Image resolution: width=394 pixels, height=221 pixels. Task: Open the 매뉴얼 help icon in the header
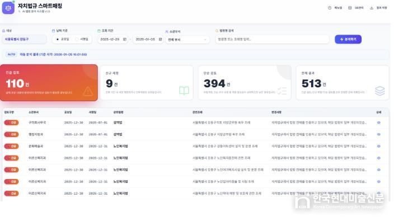pos(330,8)
